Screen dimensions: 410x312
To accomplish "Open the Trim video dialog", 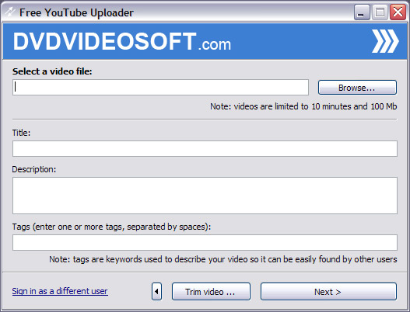I will click(x=211, y=291).
